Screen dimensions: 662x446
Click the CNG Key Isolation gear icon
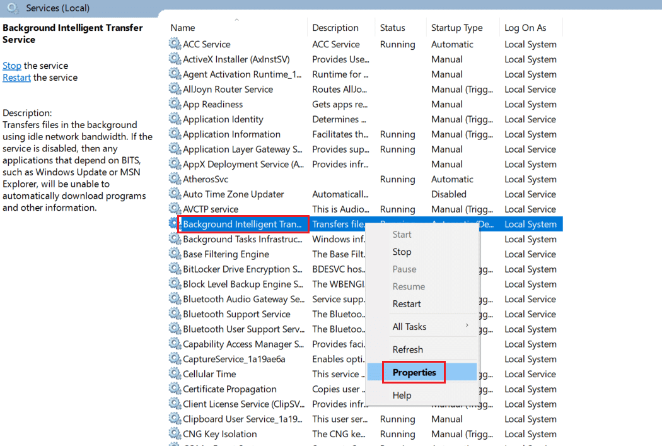pos(174,433)
